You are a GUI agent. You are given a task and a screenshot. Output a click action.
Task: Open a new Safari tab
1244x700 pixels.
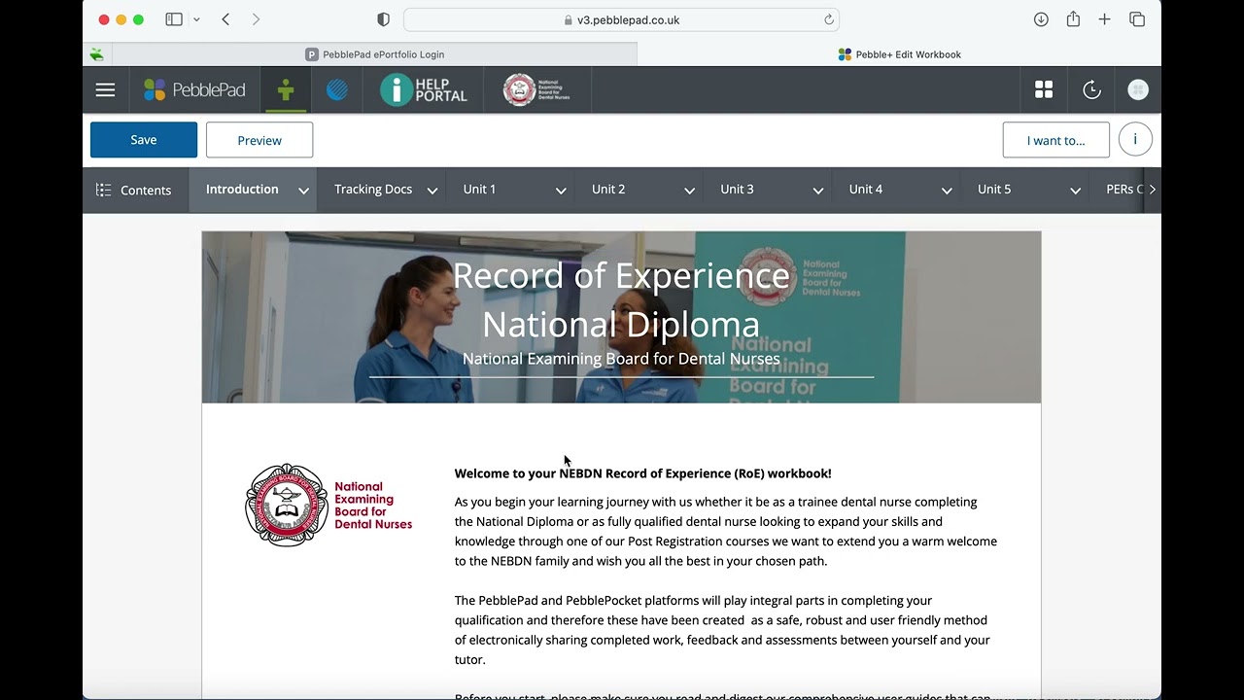(1104, 19)
